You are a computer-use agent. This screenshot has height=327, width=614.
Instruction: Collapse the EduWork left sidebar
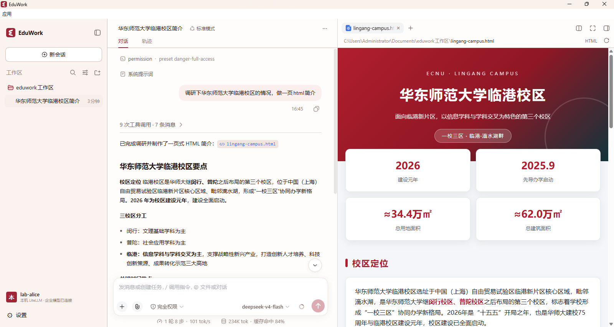(97, 33)
